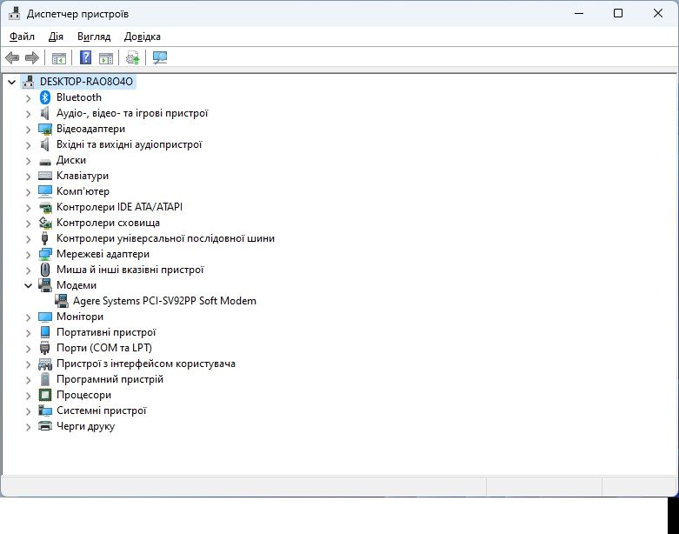Click the Відеоадаптери display adapter icon
Viewport: 679px width, 534px height.
(x=45, y=129)
